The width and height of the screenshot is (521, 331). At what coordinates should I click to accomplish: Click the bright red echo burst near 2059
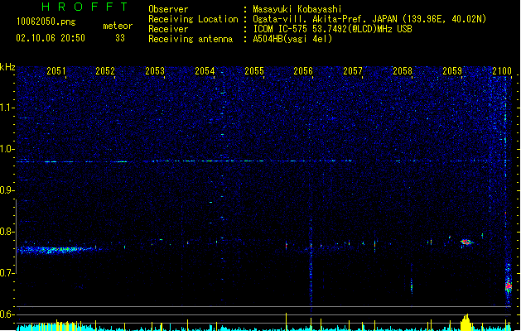pos(466,242)
